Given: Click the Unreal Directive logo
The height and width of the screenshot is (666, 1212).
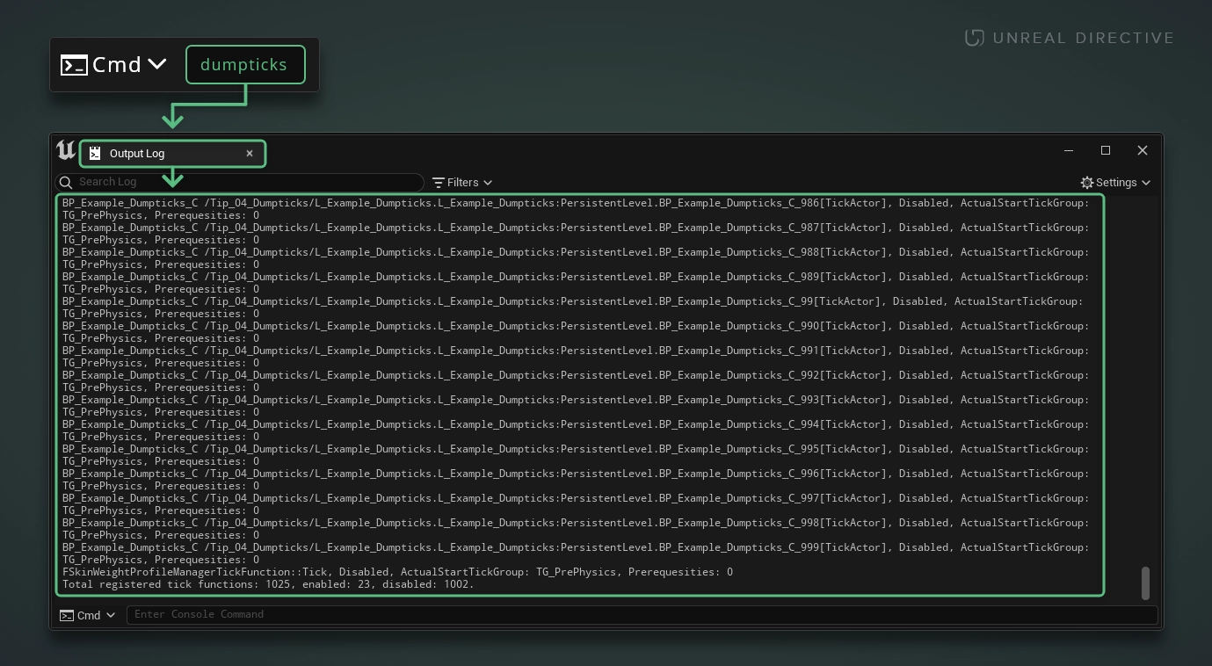Looking at the screenshot, I should click(974, 38).
